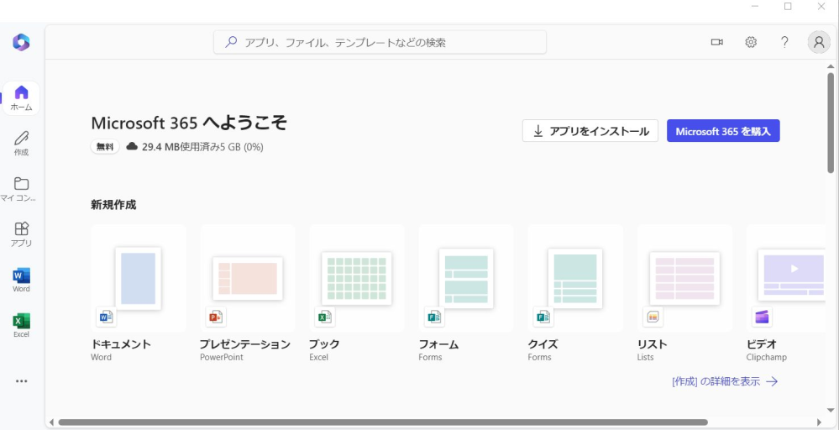
Task: Click PowerPoint badge on プレゼンテーション card
Action: [215, 317]
